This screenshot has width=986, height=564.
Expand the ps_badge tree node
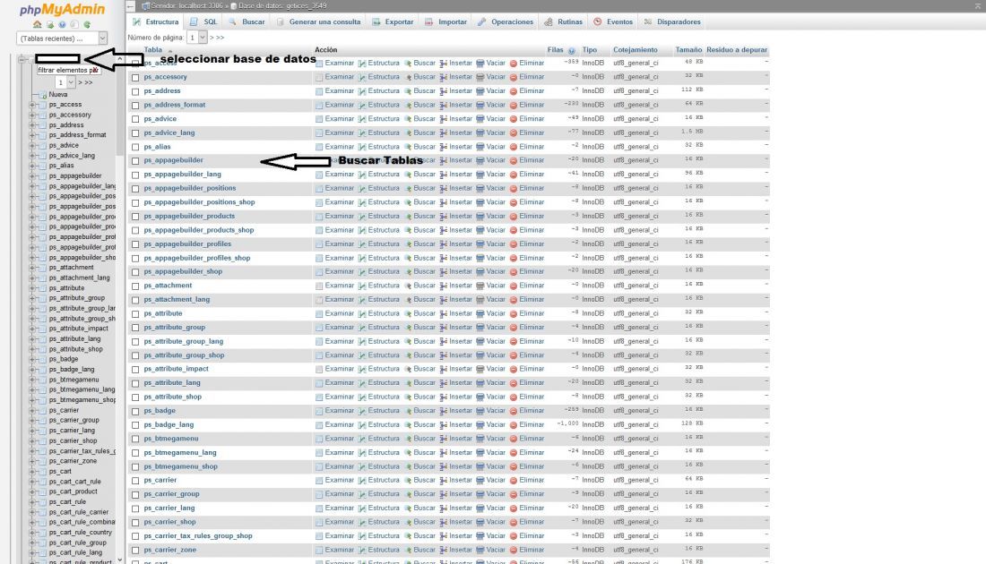click(32, 359)
